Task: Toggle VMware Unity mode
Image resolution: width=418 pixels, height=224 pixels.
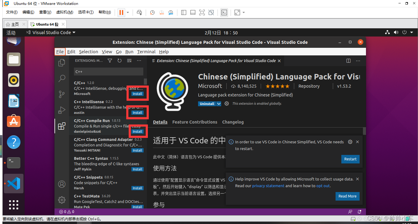Action: 211,12
